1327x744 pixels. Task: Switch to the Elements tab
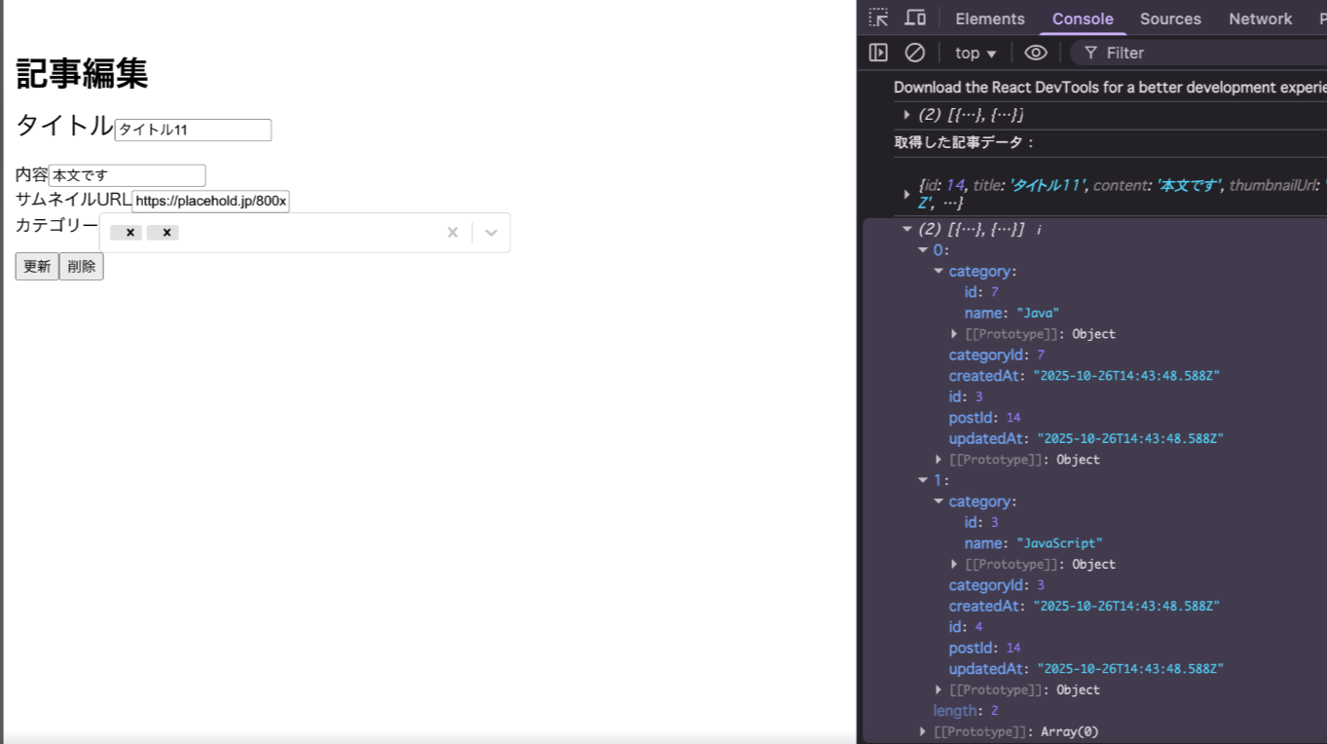point(989,19)
